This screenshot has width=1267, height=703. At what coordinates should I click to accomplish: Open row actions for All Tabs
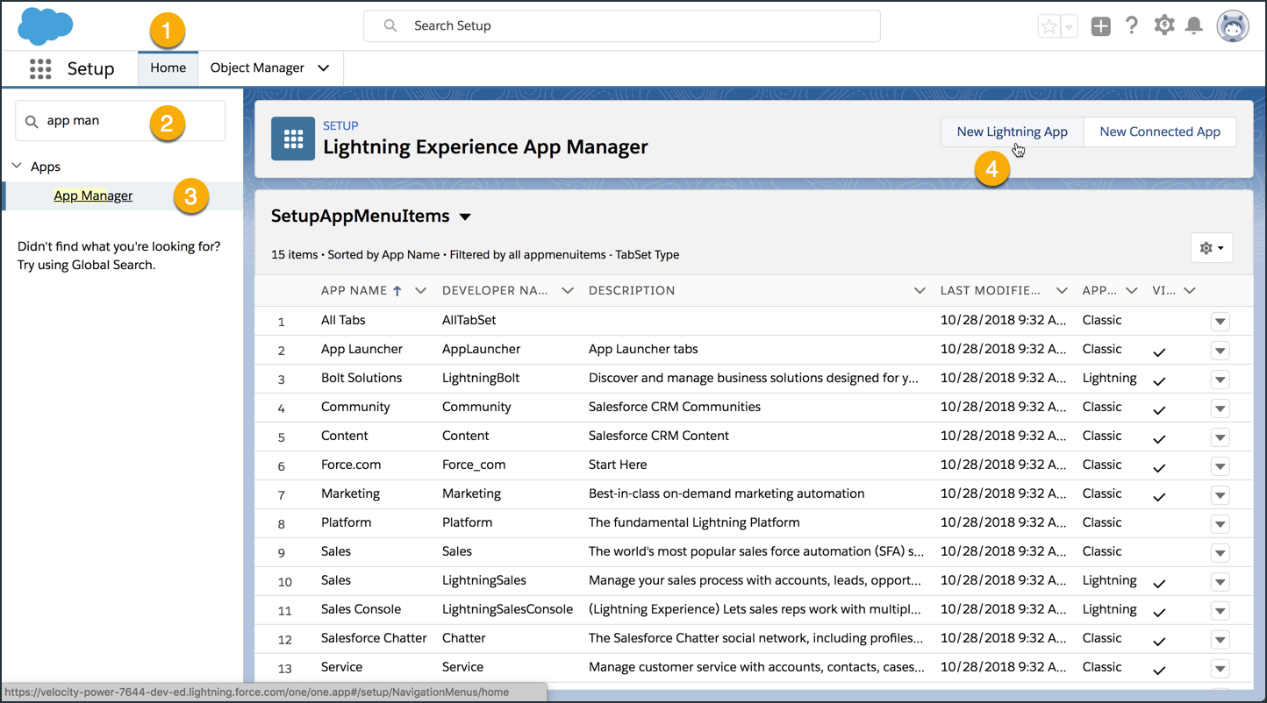[1220, 322]
